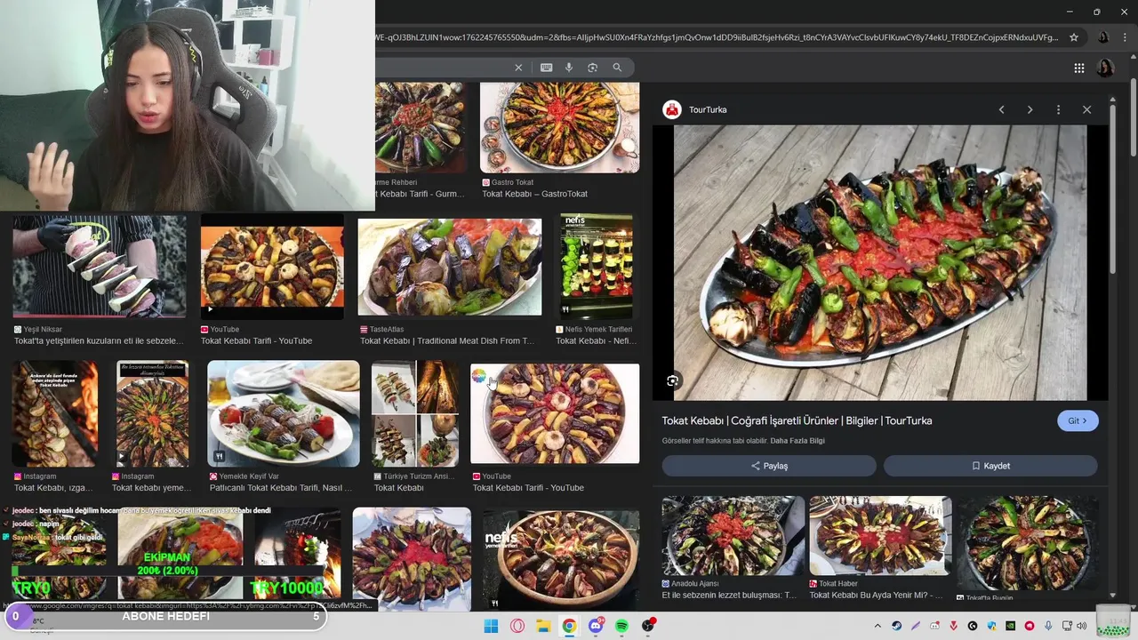The height and width of the screenshot is (640, 1138).
Task: Open network status tray icon
Action: click(1067, 626)
